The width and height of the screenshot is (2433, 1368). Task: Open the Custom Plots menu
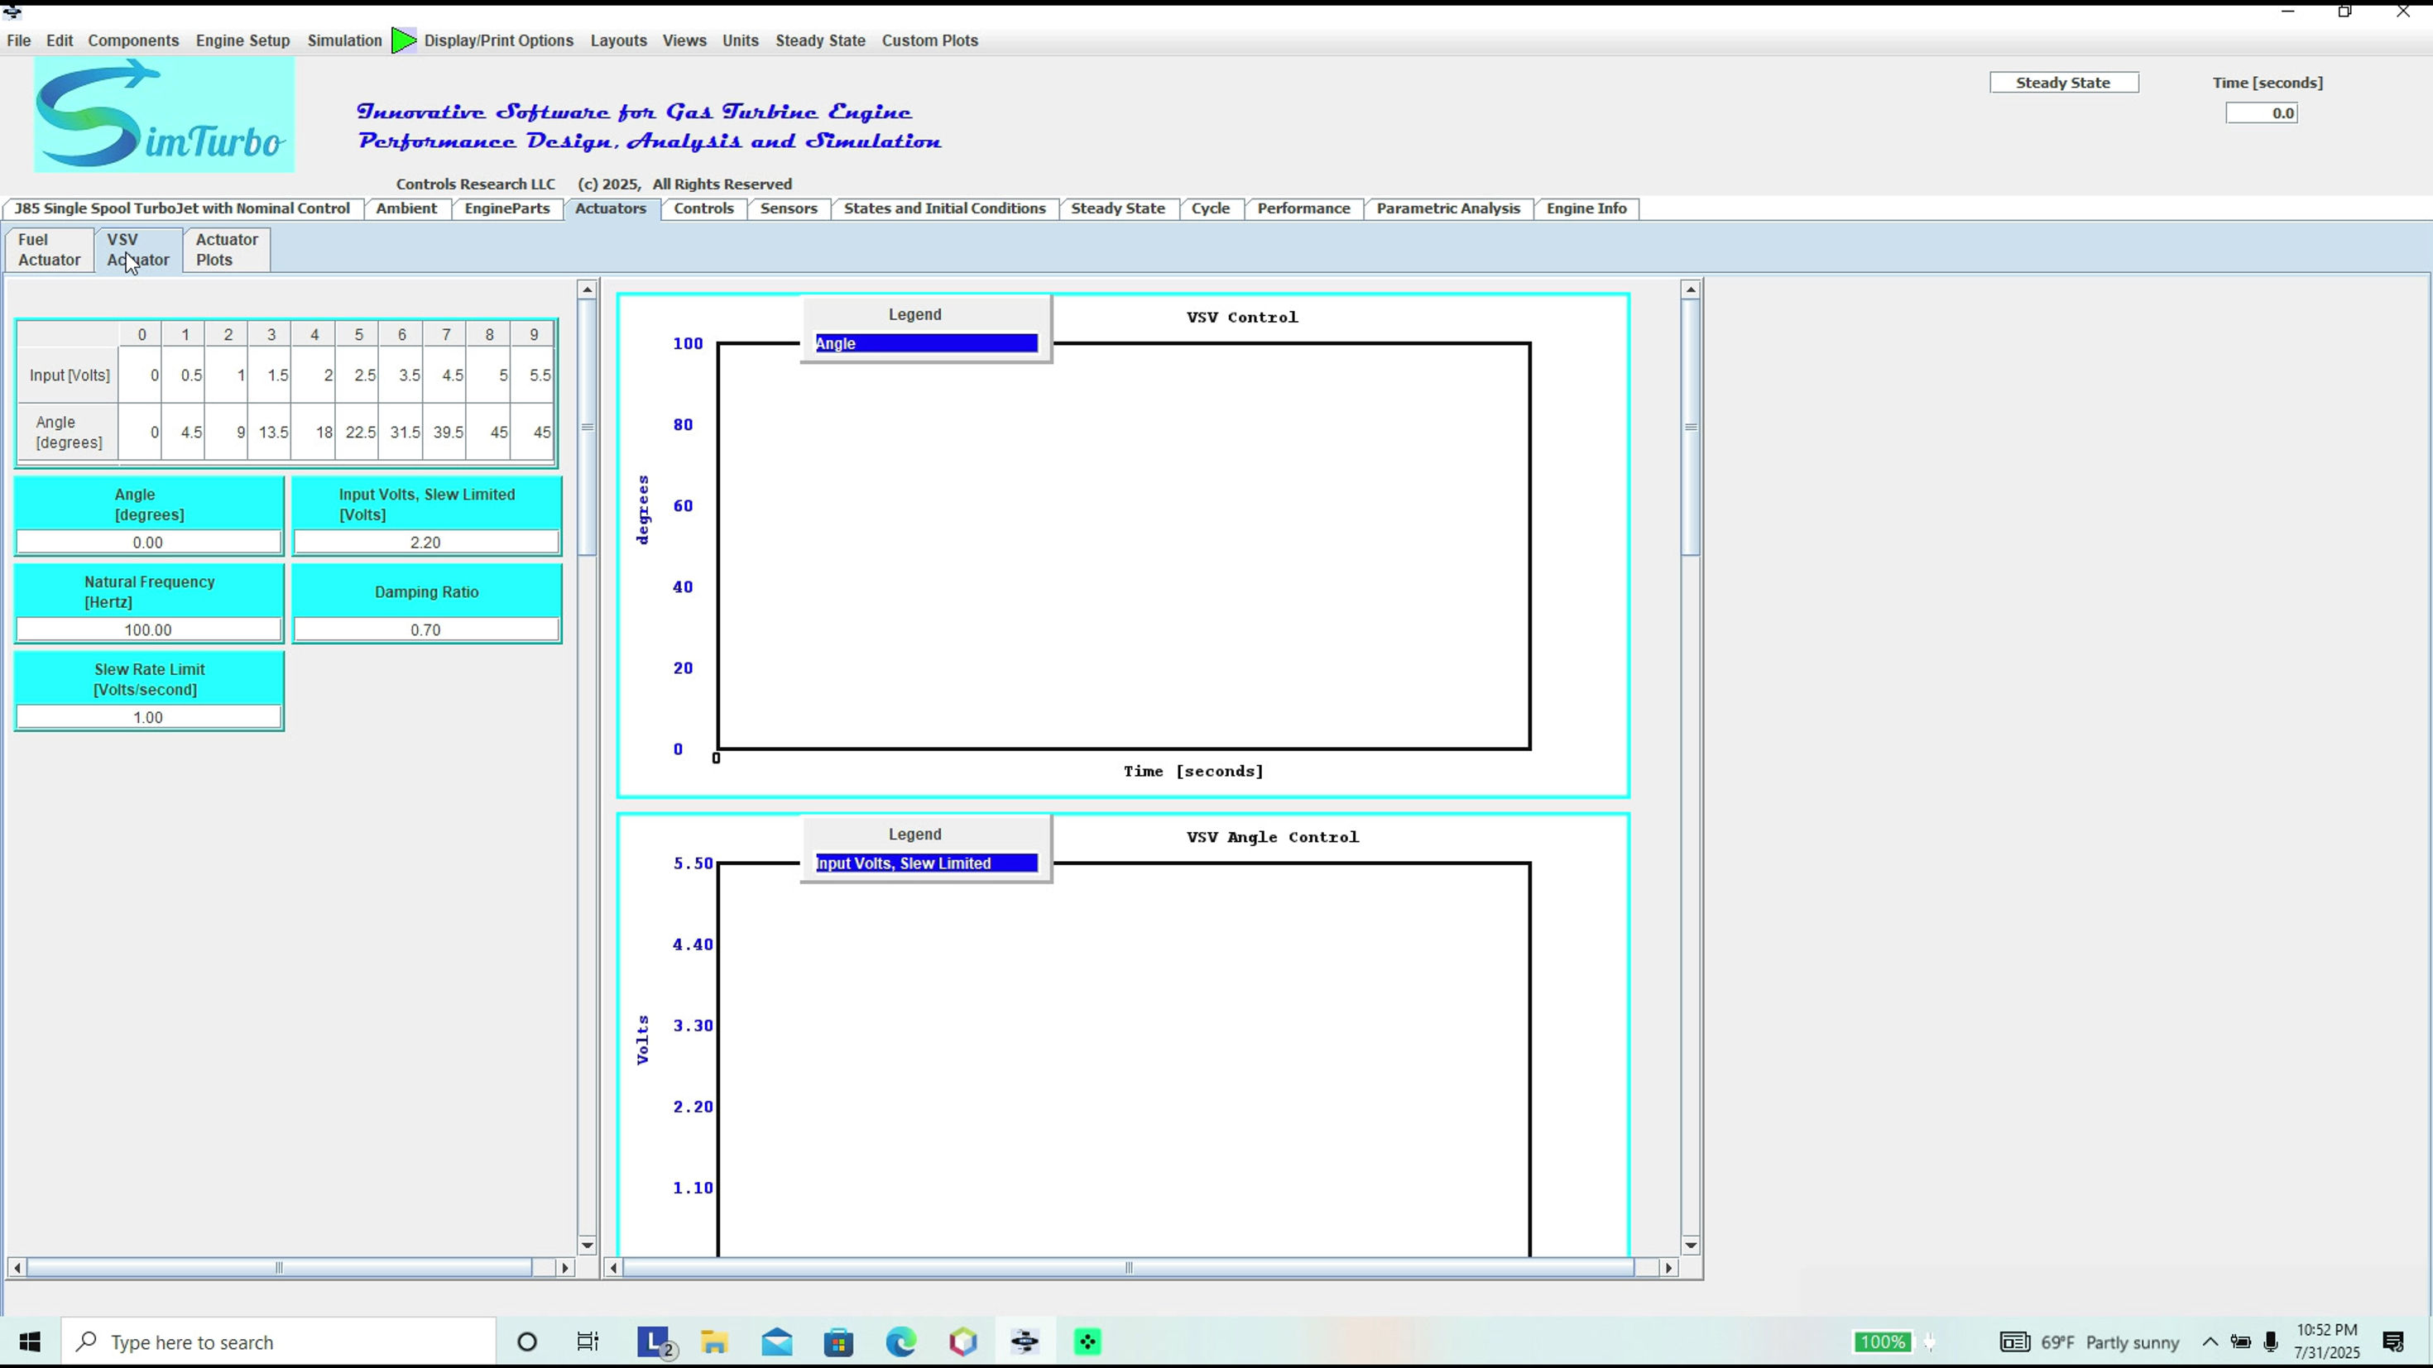click(930, 41)
